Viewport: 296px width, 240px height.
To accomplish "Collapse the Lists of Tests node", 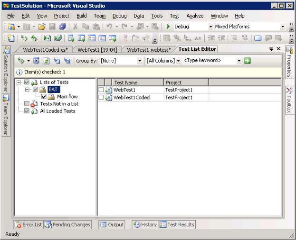I will [19, 83].
